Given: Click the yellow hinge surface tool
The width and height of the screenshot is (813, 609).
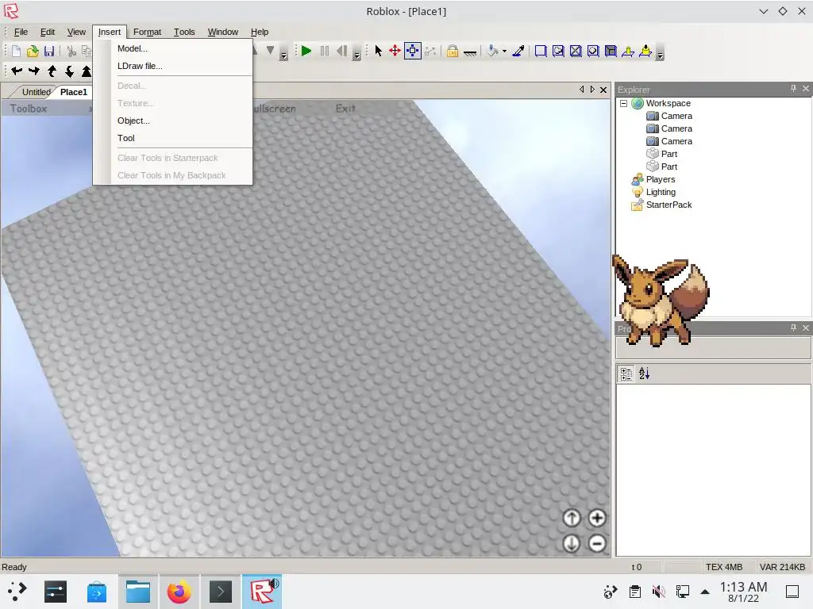Looking at the screenshot, I should click(x=628, y=51).
